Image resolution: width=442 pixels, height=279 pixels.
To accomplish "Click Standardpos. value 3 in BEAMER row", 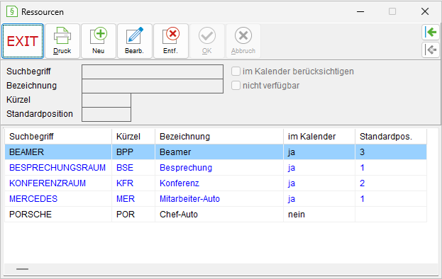I will 391,152.
